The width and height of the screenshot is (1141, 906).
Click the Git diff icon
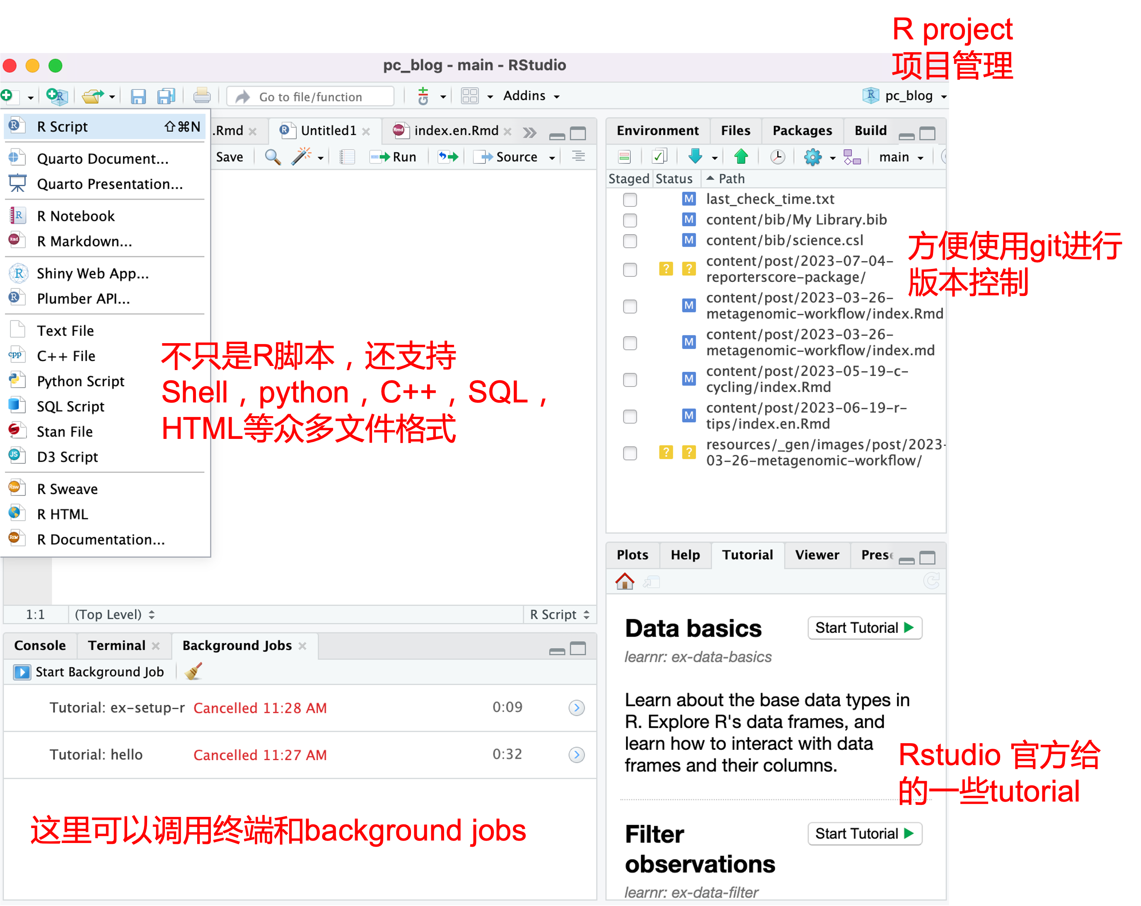[624, 157]
